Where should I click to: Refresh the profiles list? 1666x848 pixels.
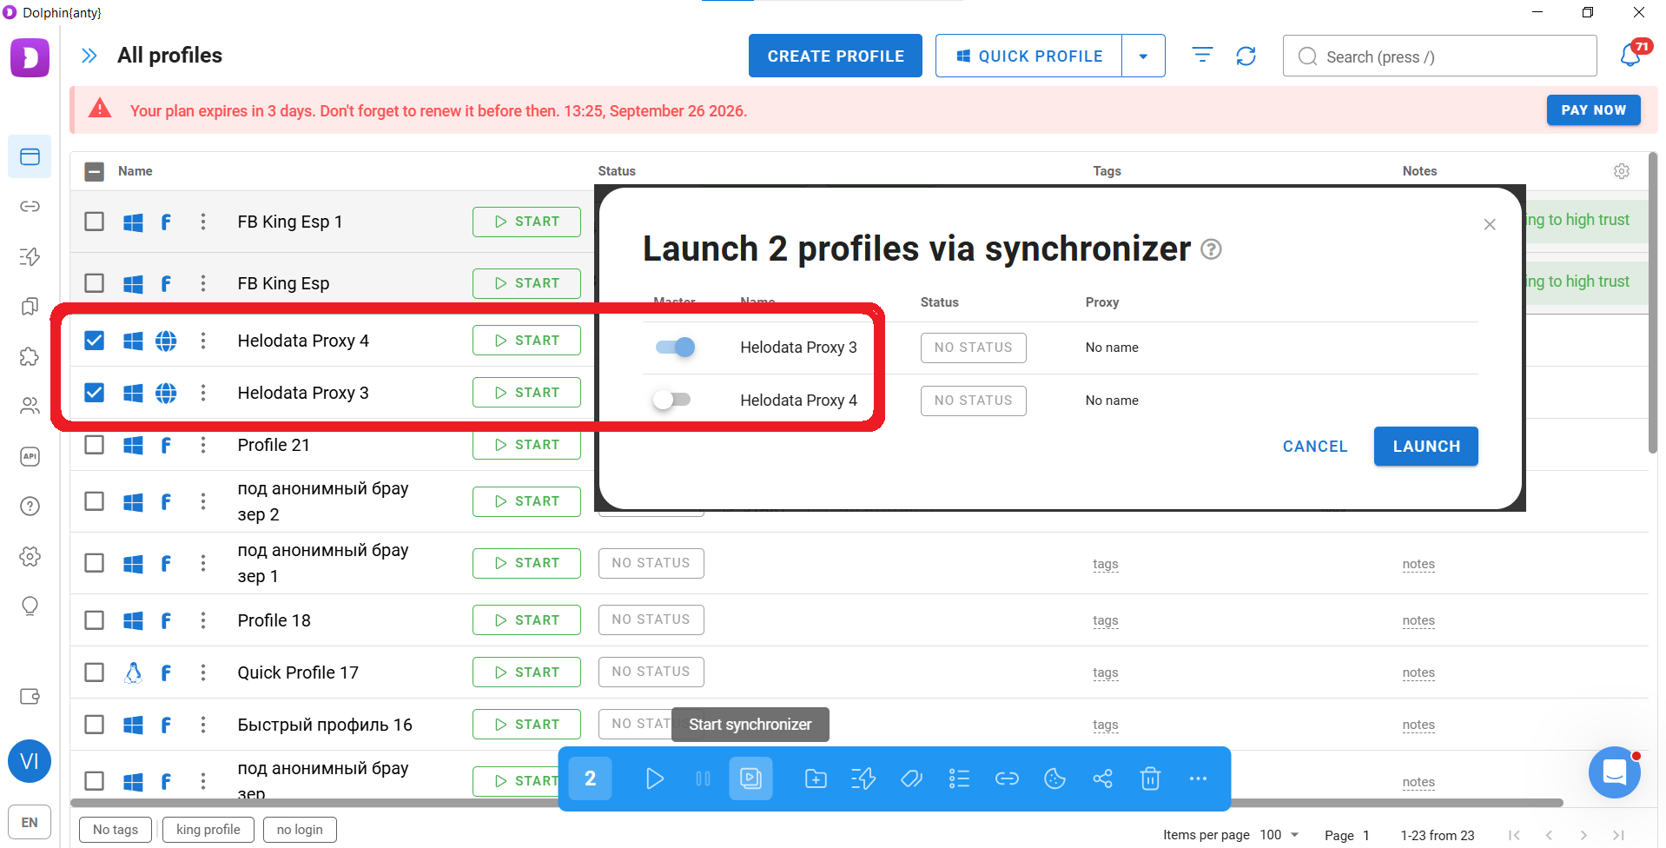(x=1246, y=56)
